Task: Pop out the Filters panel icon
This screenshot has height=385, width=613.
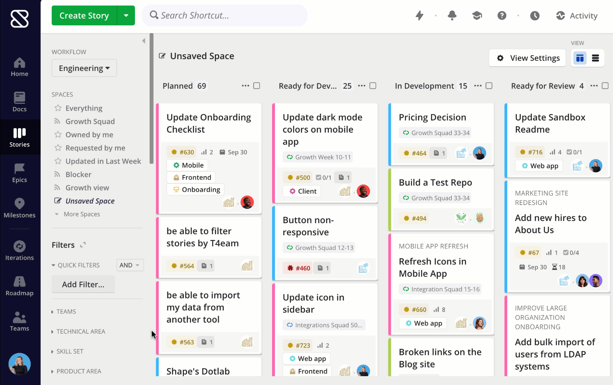Action: point(83,245)
